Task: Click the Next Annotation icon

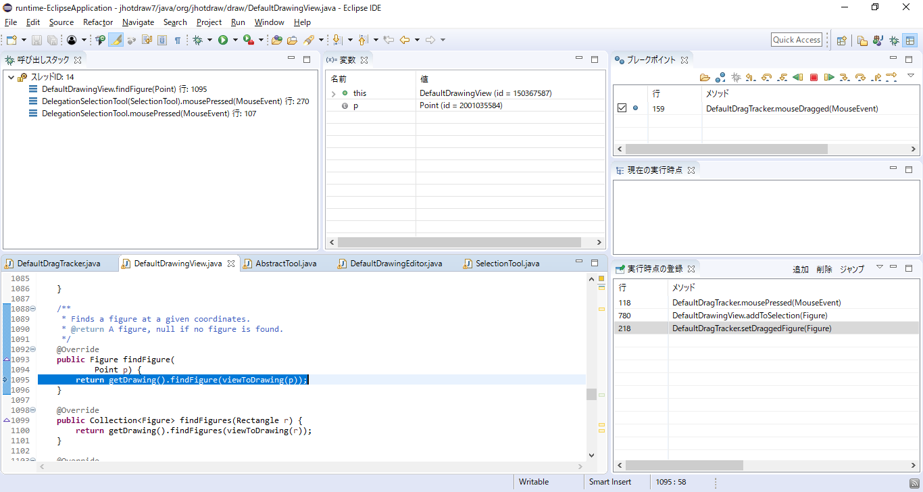Action: click(336, 40)
